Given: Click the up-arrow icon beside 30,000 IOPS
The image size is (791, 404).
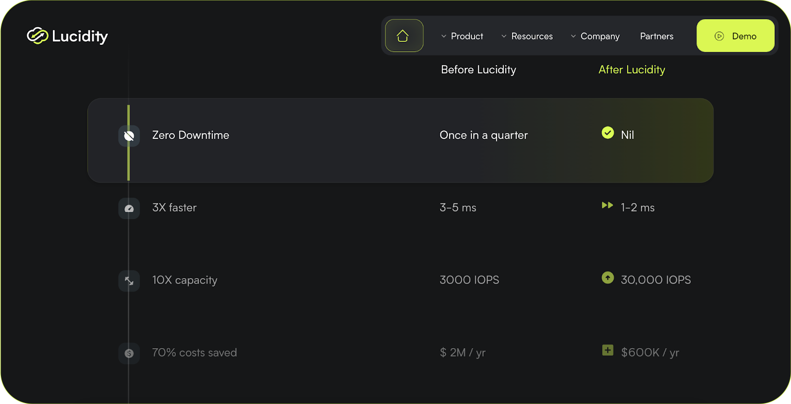Looking at the screenshot, I should click(608, 278).
